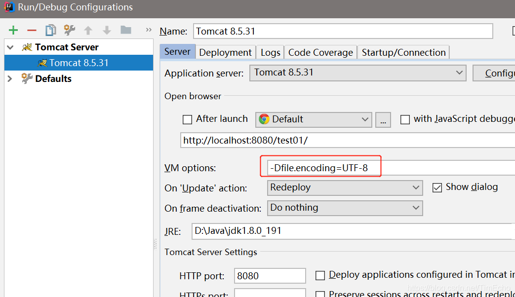Create a new folder for configurations
Screen dimensions: 515x297
pos(126,30)
